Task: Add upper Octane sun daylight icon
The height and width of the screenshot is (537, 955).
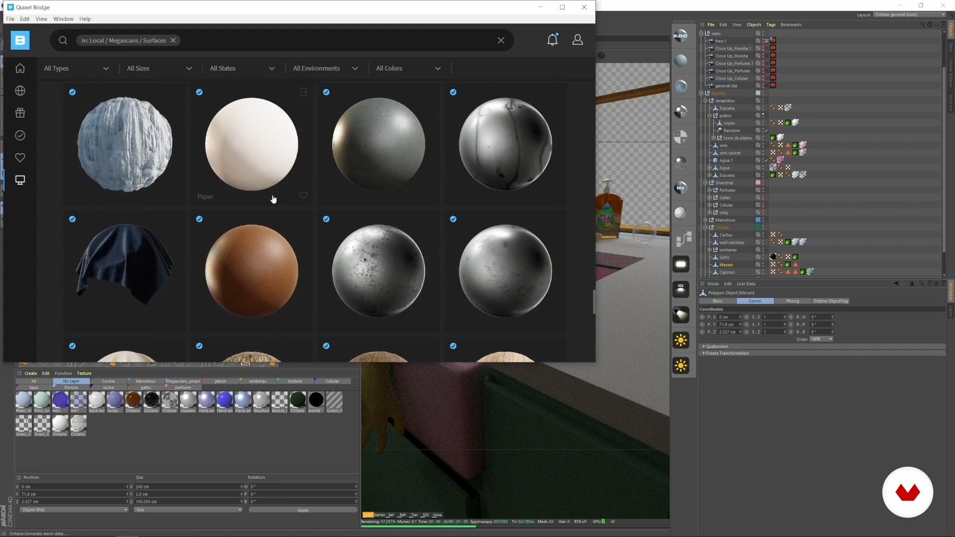Action: click(680, 340)
